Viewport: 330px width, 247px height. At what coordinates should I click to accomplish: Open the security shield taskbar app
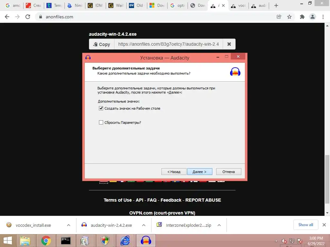[105, 241]
